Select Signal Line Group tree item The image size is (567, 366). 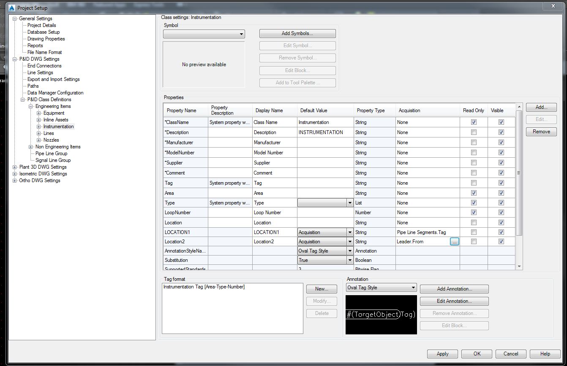coord(53,160)
